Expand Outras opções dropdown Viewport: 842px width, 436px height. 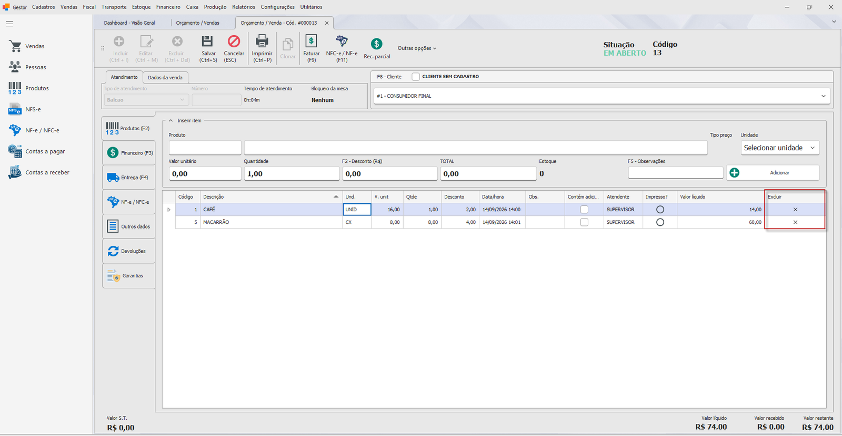417,48
